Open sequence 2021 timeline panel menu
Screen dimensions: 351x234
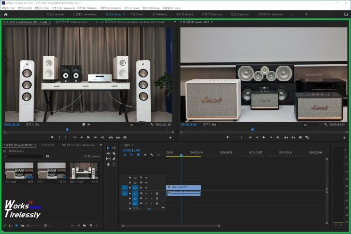[x=132, y=145]
